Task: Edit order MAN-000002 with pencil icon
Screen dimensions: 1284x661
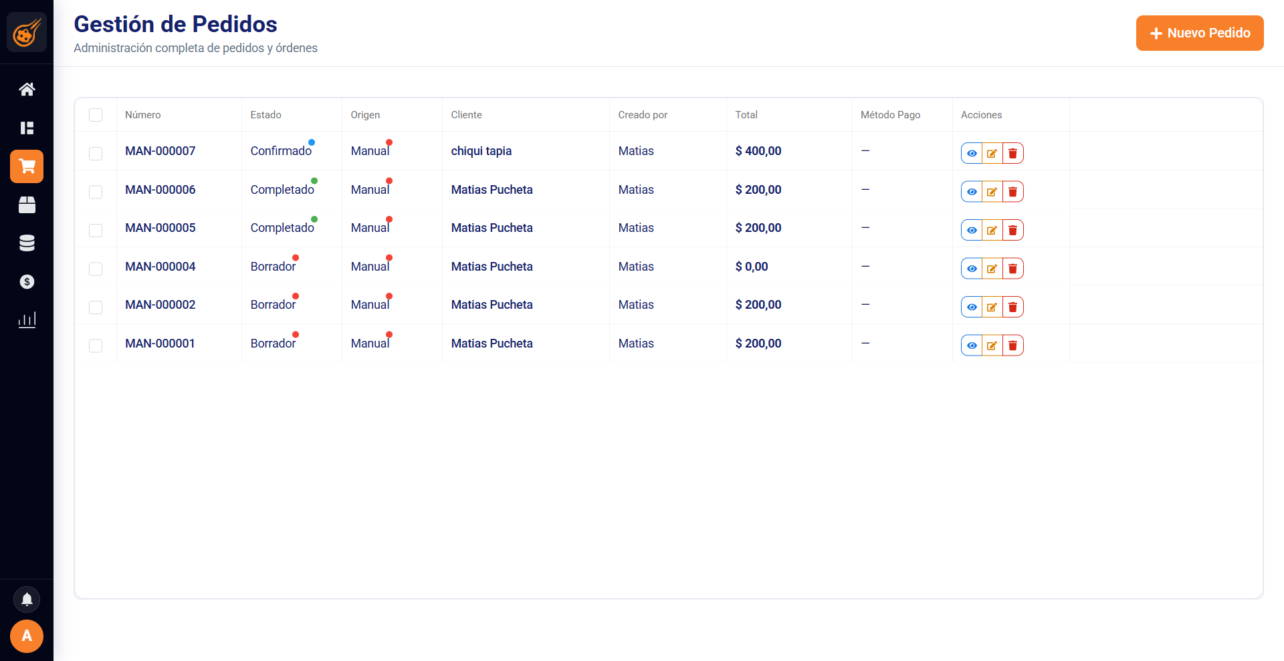Action: click(992, 307)
